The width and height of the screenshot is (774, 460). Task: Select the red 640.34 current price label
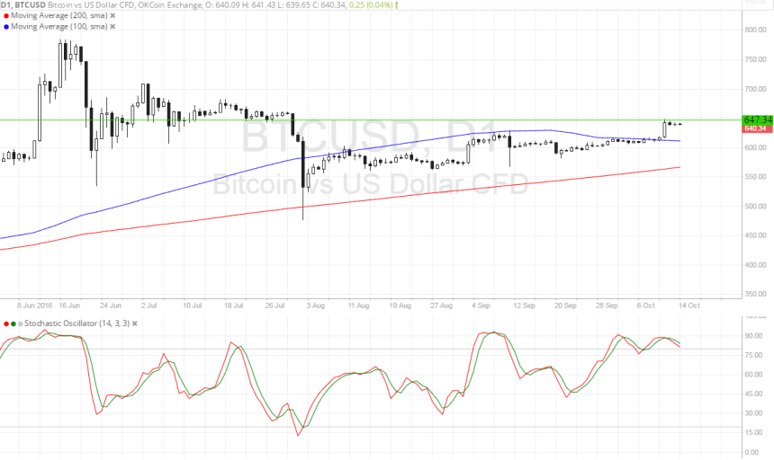tap(757, 128)
